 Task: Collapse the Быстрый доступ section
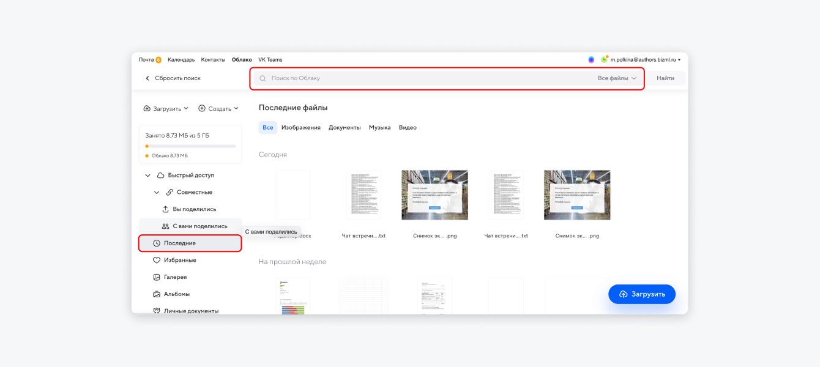tap(147, 176)
